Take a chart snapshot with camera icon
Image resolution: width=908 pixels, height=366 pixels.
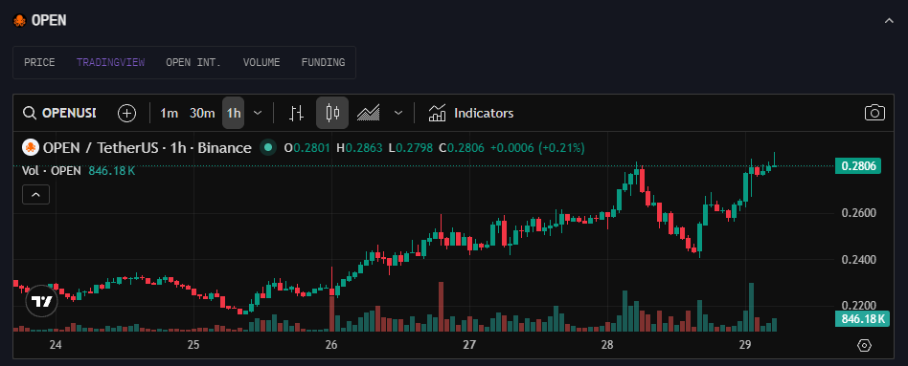pos(874,113)
